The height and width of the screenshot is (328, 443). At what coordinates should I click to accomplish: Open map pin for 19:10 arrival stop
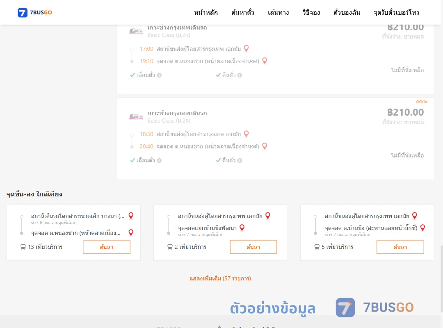265,61
